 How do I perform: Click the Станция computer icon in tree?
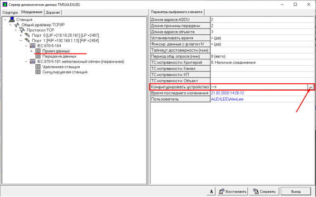(11, 19)
